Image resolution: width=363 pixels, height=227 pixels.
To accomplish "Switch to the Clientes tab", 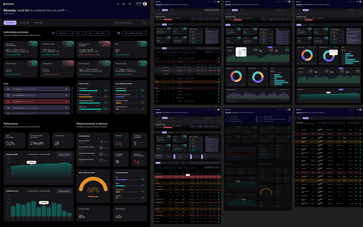I will (x=25, y=23).
